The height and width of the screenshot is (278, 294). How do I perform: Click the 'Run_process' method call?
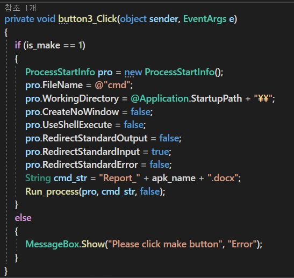(52, 192)
